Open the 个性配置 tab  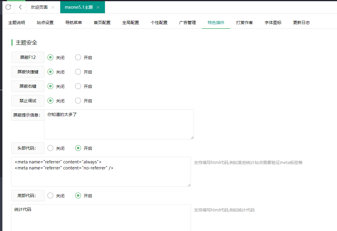pos(159,23)
